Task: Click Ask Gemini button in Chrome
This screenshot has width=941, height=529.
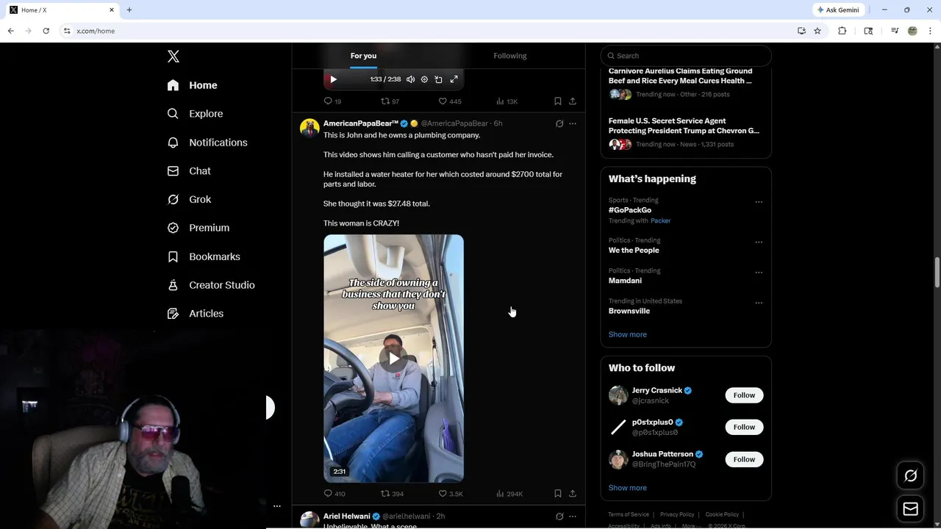Action: (838, 10)
